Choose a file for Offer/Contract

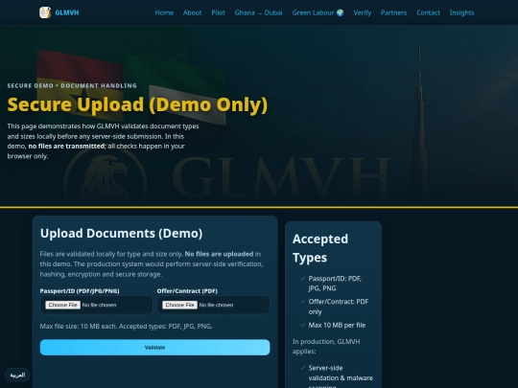click(x=179, y=305)
